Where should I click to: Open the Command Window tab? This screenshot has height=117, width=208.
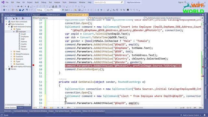[x=20, y=111]
